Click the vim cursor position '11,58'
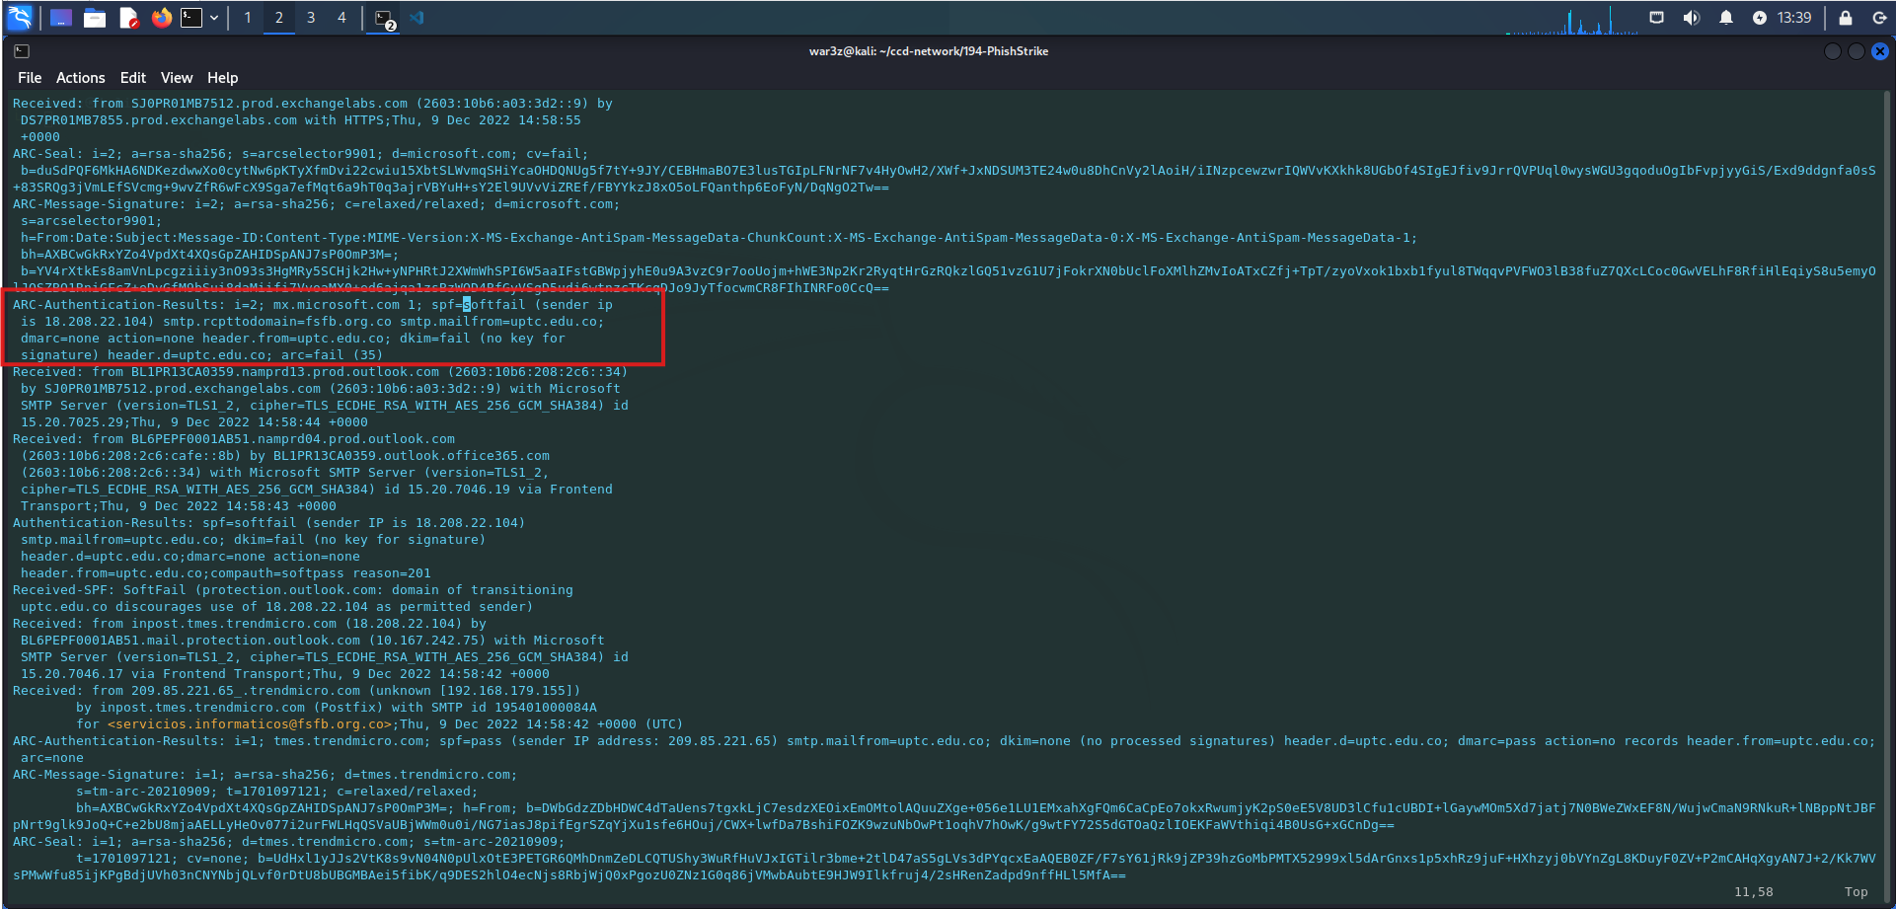The height and width of the screenshot is (909, 1896). coord(1754,892)
